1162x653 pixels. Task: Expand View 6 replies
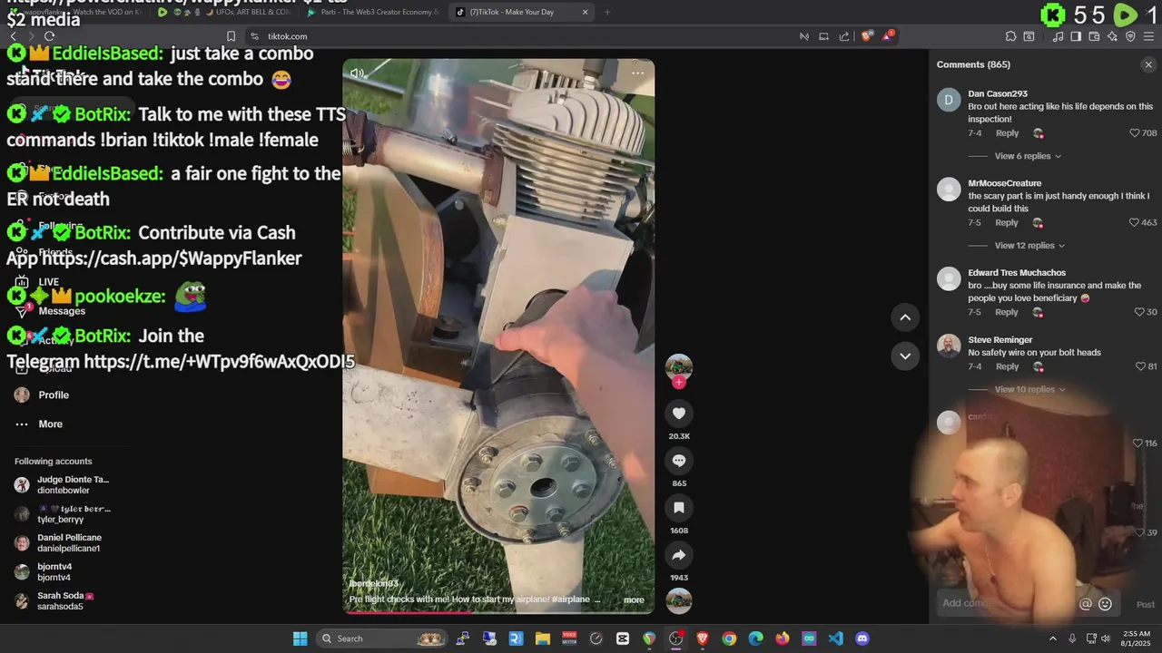coord(1028,156)
